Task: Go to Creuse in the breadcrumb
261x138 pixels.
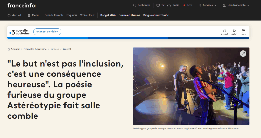Action: pos(55,49)
